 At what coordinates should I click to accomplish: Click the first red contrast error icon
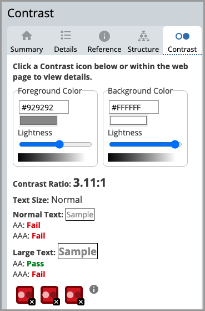26,295
